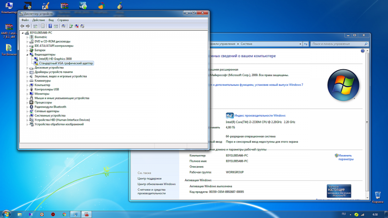
Task: Open the Справка menu
Action: click(63, 20)
